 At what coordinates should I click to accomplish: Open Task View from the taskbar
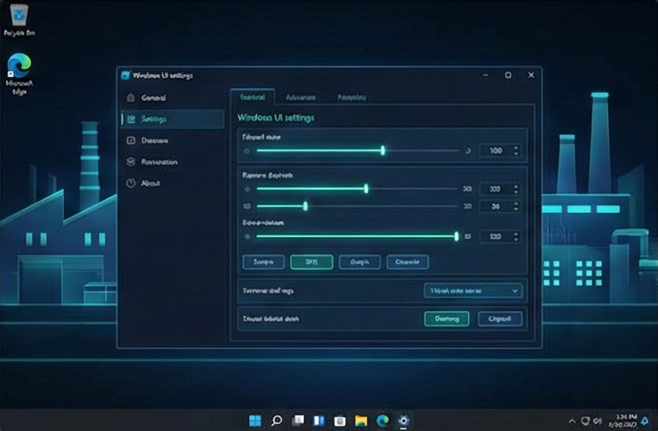pyautogui.click(x=298, y=420)
